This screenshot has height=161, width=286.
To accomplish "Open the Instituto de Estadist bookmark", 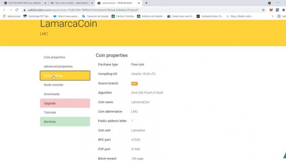I will click(x=151, y=16).
